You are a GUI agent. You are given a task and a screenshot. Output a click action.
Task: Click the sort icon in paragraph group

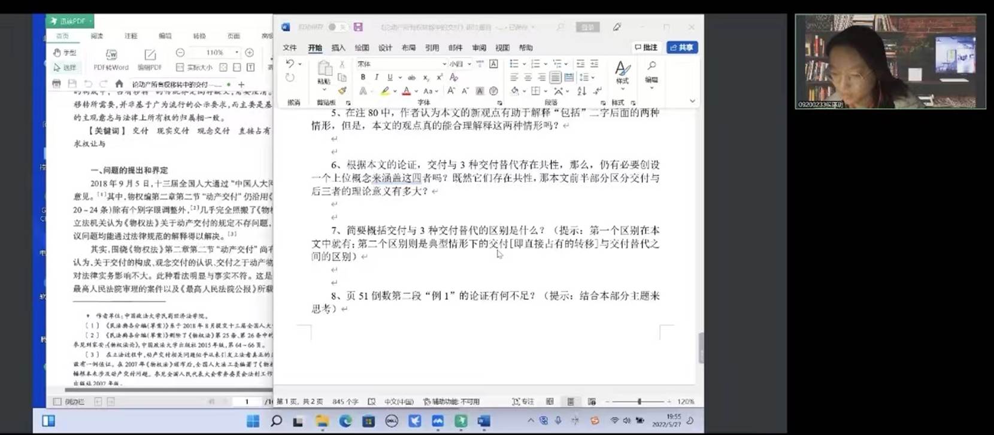(582, 91)
